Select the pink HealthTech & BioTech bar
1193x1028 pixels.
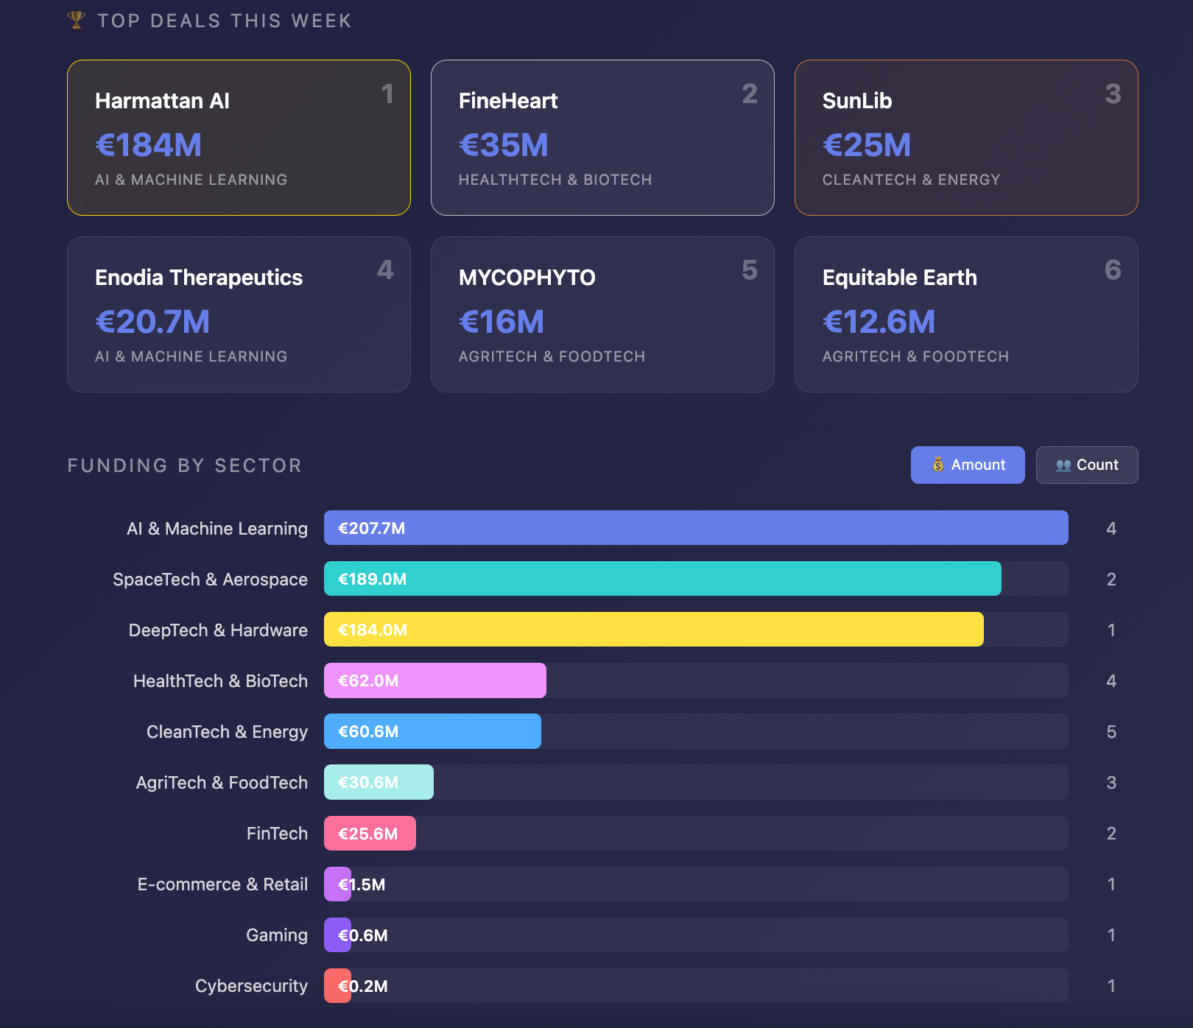point(434,680)
